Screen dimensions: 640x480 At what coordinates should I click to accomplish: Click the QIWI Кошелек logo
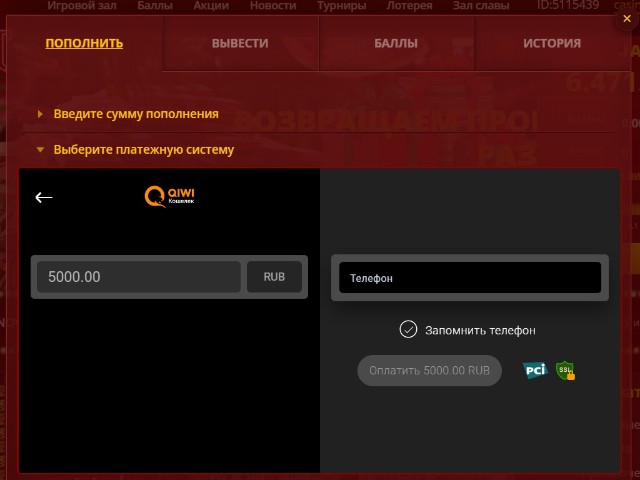169,196
